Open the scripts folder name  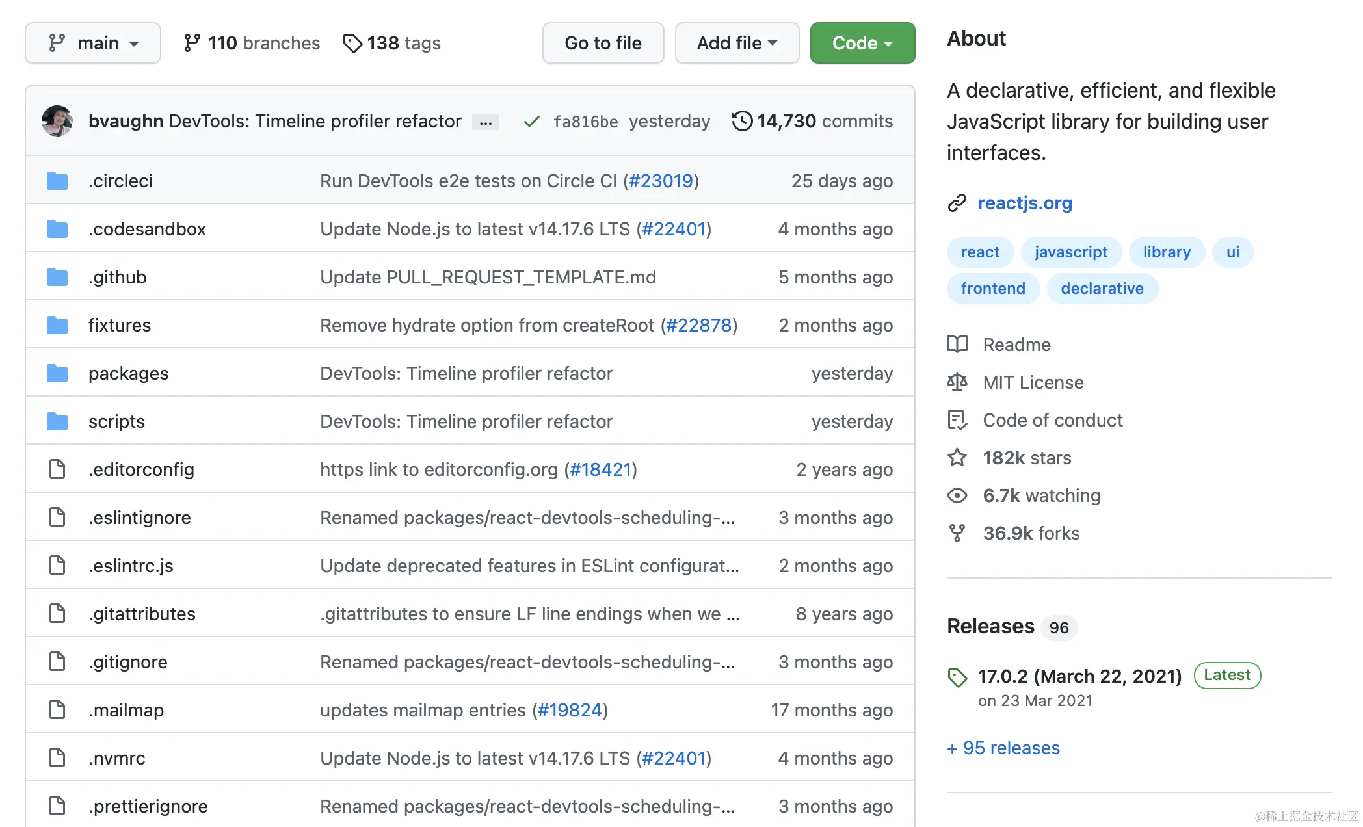[x=116, y=421]
